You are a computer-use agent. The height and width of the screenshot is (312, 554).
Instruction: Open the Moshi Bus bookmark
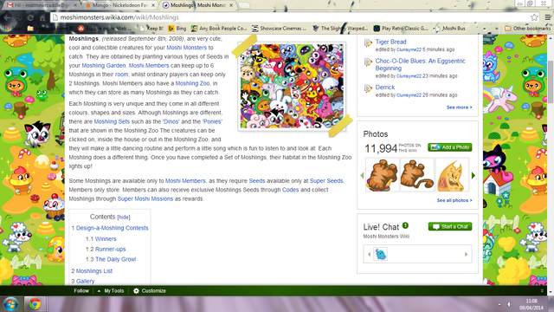pyautogui.click(x=450, y=29)
